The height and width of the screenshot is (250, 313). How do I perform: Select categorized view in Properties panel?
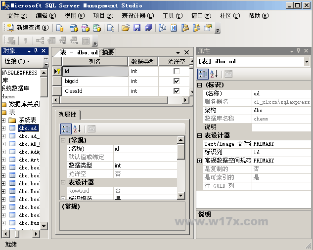(203, 74)
